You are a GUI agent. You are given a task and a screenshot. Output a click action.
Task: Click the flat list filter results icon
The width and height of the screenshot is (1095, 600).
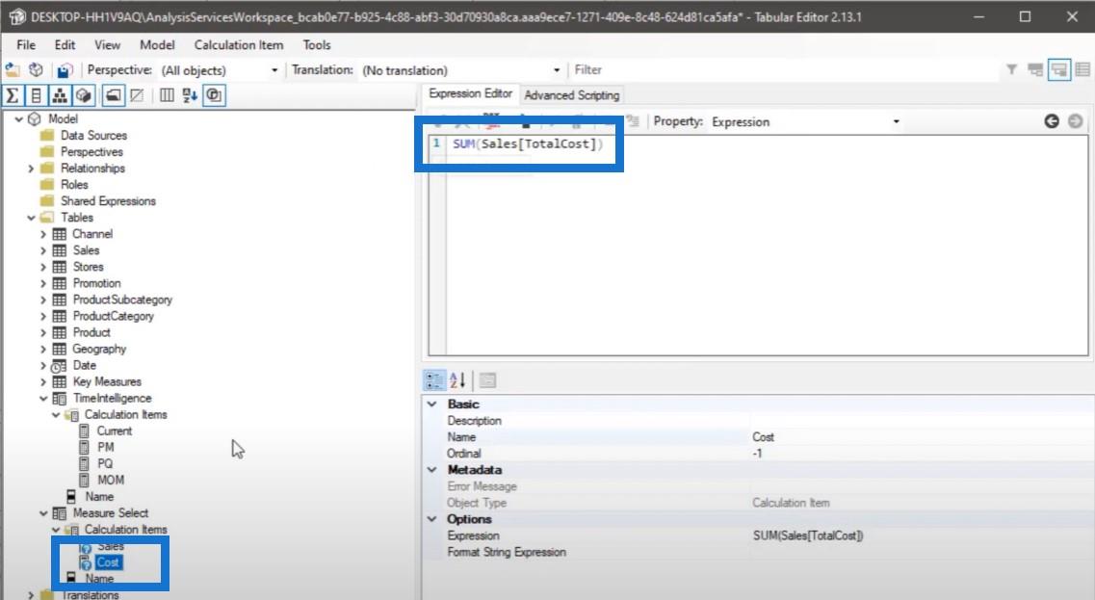[x=1083, y=69]
